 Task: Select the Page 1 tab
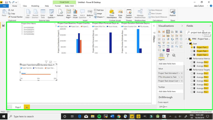click(18, 107)
